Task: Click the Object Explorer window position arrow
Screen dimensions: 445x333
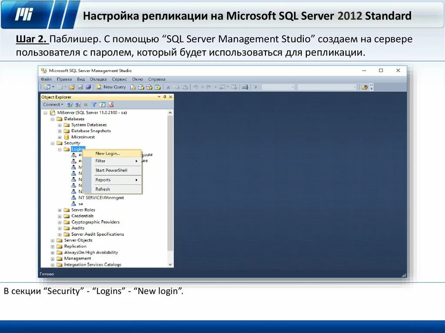Action: [159, 97]
